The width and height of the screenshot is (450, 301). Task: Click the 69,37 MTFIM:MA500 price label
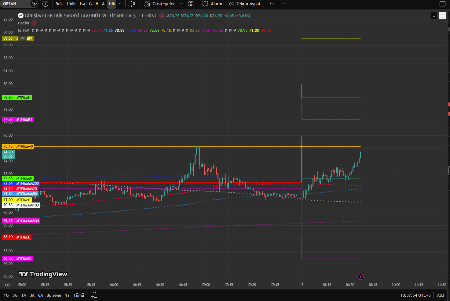tap(21, 221)
